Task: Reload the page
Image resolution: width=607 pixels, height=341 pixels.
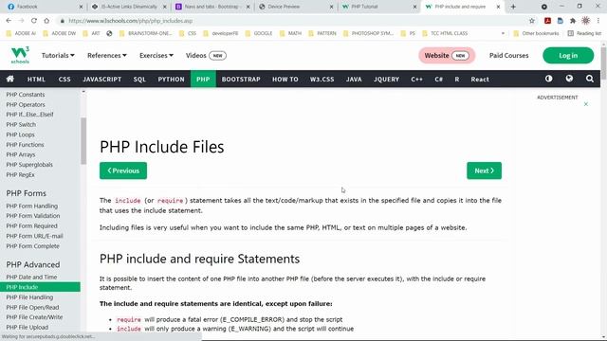Action: [x=34, y=21]
